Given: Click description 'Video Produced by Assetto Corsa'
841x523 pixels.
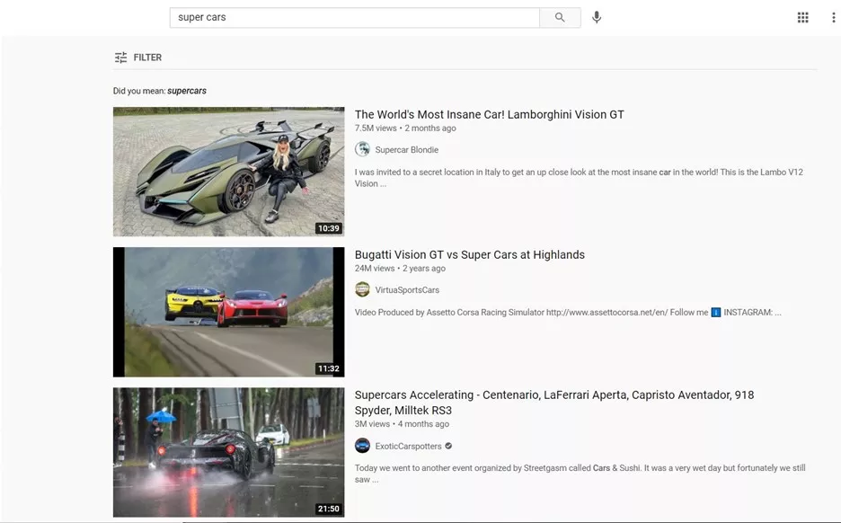Looking at the screenshot, I should (568, 312).
